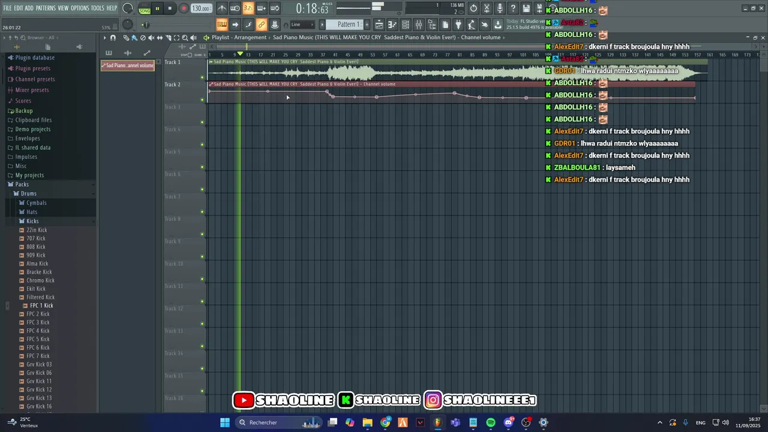Select the Delete tool in Playlist
This screenshot has height=432, width=768.
(143, 37)
